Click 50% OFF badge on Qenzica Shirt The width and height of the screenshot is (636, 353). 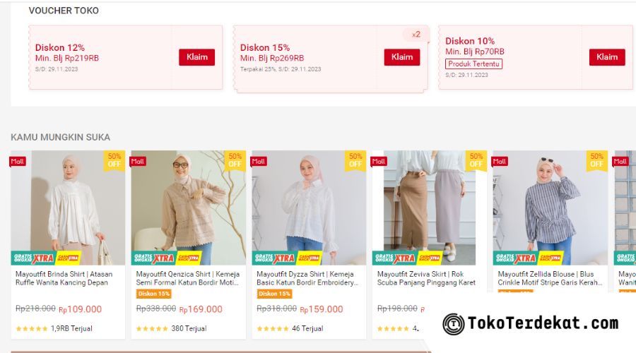coord(235,160)
